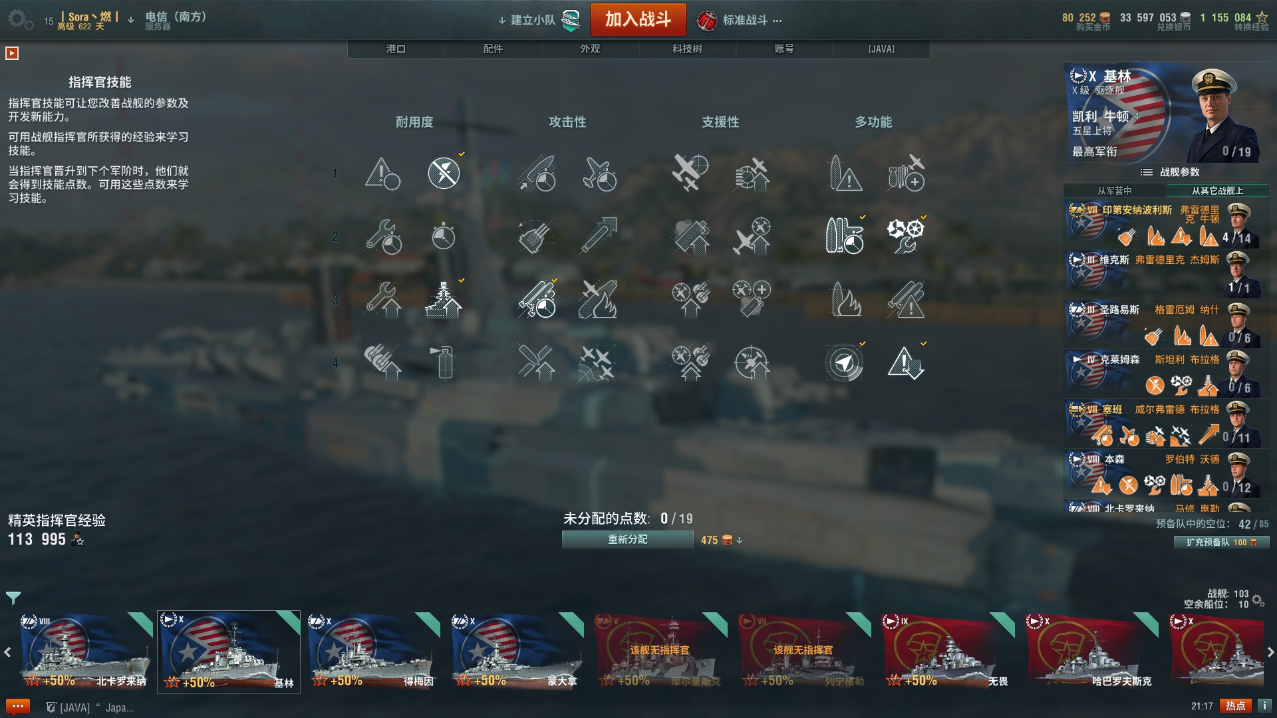Switch to the 从军营中 tab
Image resolution: width=1277 pixels, height=718 pixels.
(1114, 191)
